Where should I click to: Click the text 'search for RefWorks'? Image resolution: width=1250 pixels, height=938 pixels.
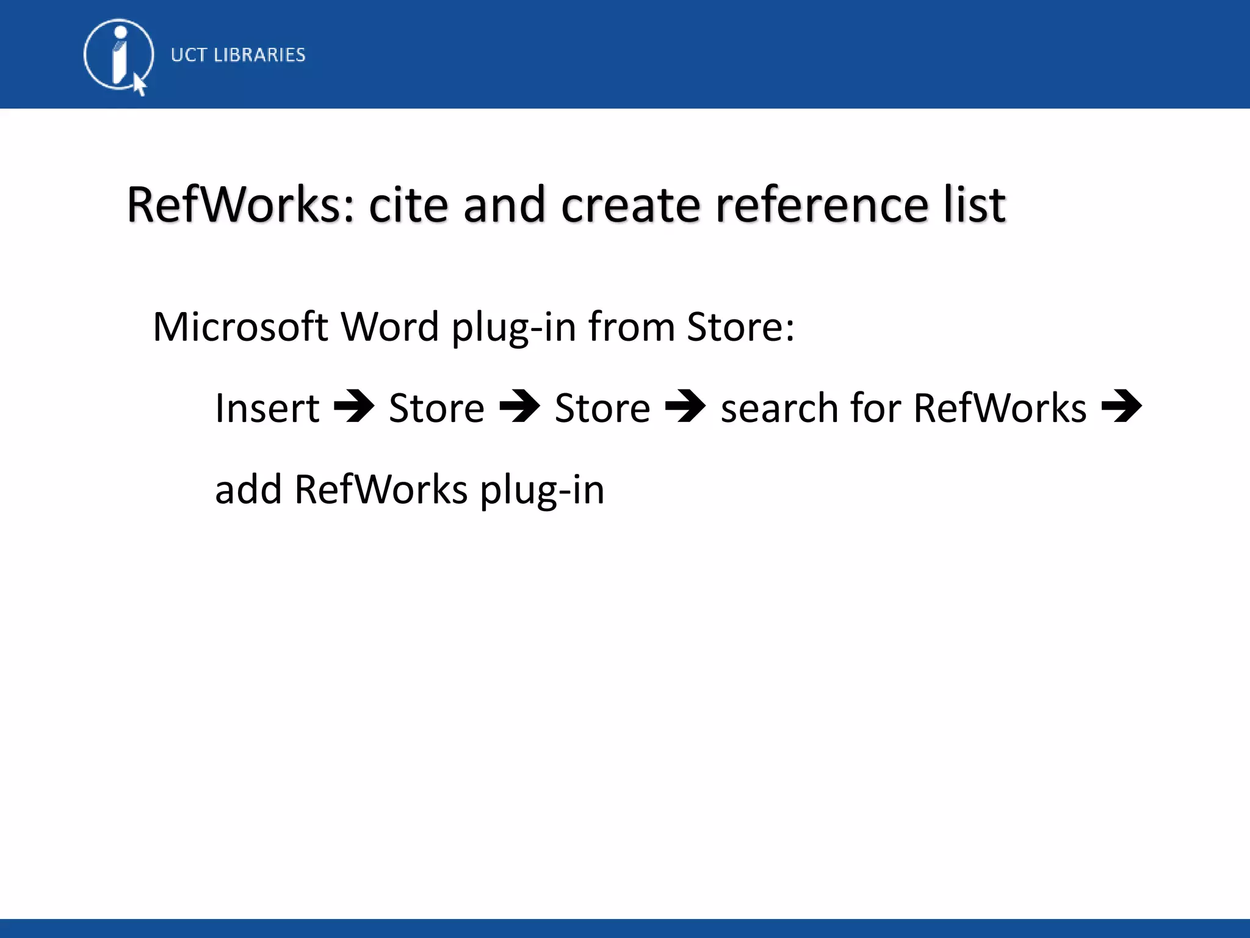coord(903,408)
